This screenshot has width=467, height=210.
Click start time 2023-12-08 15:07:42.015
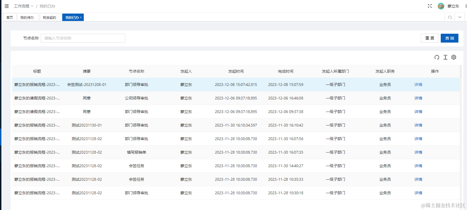point(236,85)
